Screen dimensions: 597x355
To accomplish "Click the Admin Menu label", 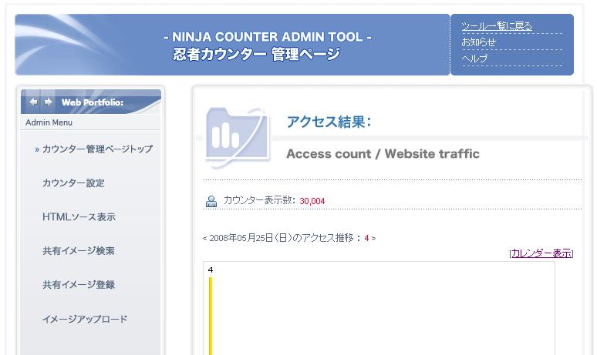I will 49,122.
